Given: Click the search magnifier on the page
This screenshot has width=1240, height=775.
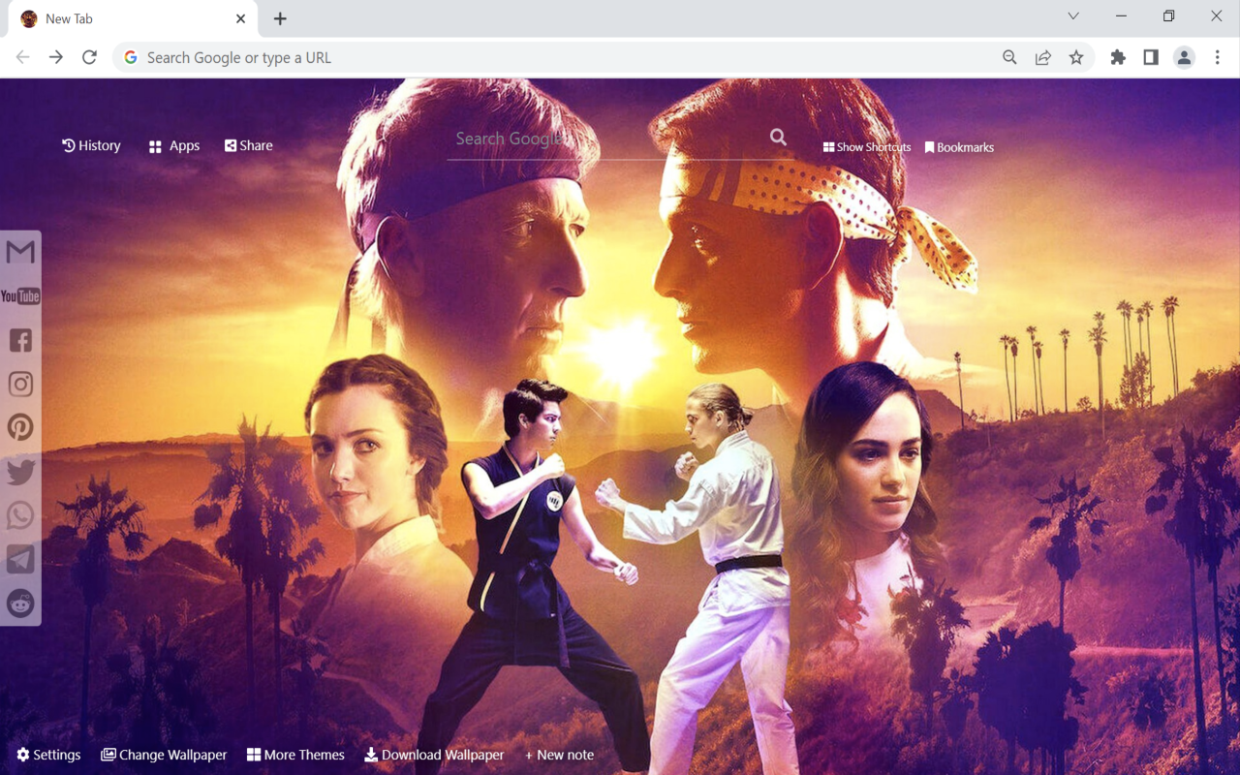Looking at the screenshot, I should [778, 138].
